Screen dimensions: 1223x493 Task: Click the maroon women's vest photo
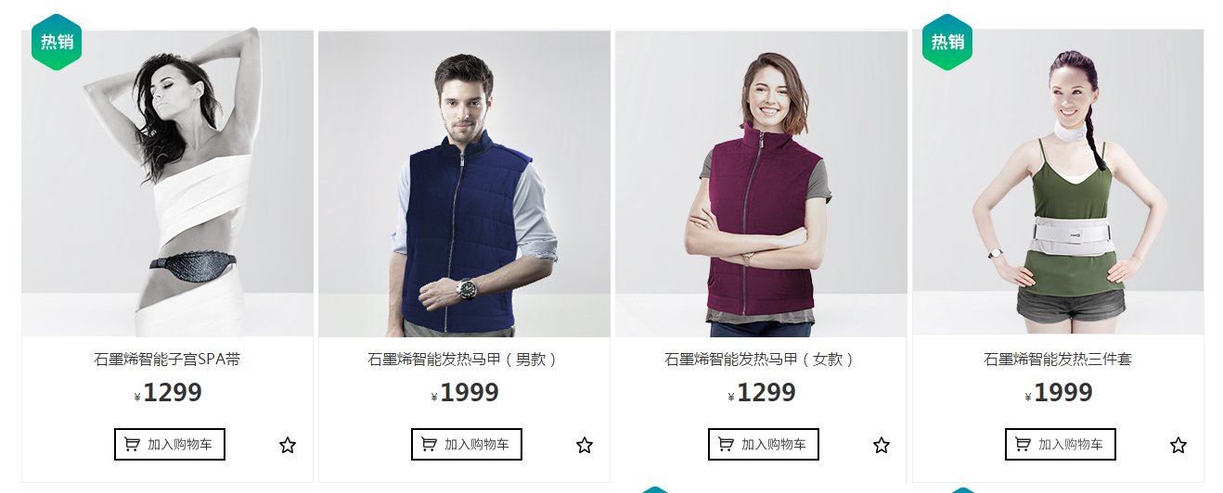[761, 183]
